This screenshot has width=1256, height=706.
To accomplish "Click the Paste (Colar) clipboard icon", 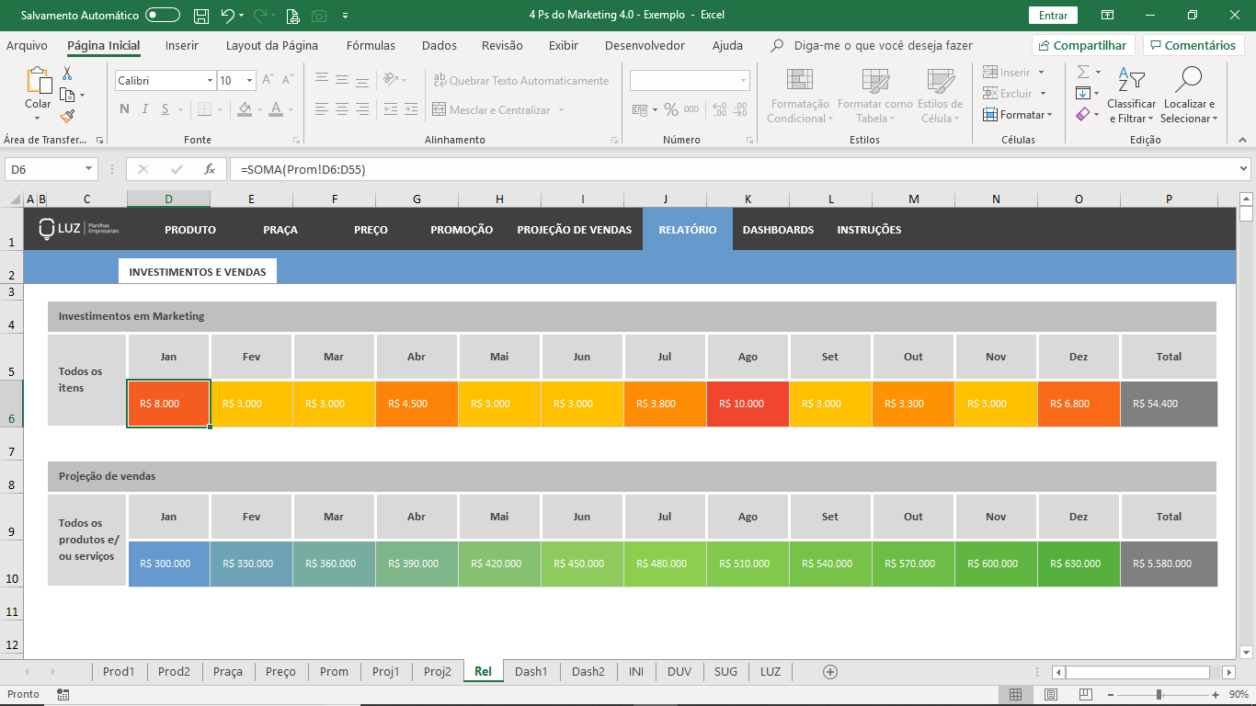I will tap(38, 81).
